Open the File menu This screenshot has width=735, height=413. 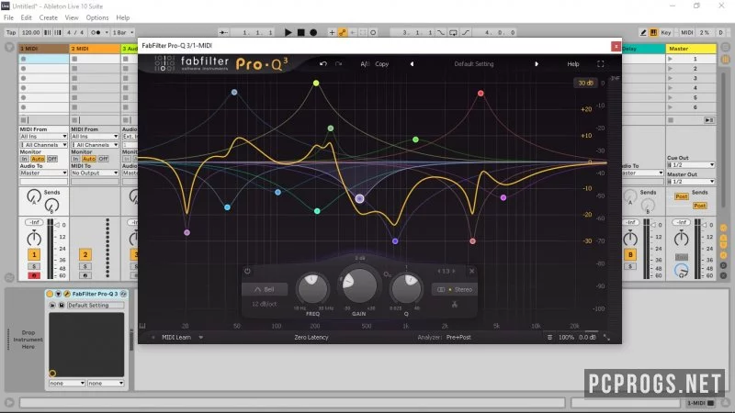click(8, 17)
